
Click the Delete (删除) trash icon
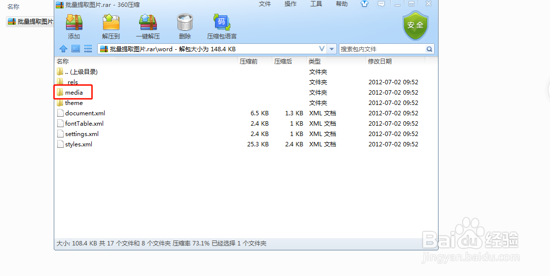[x=185, y=23]
